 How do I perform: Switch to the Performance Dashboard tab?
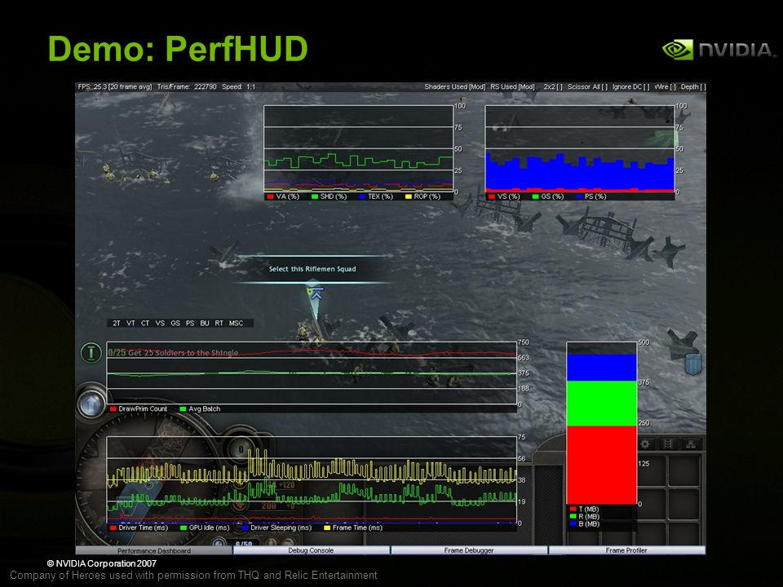coord(154,550)
